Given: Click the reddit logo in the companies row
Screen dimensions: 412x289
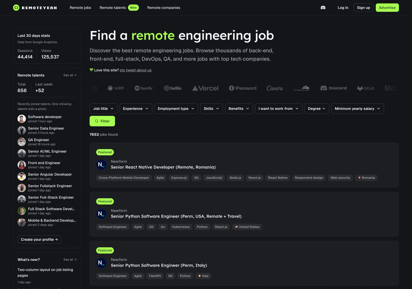Looking at the screenshot, I should tap(116, 88).
